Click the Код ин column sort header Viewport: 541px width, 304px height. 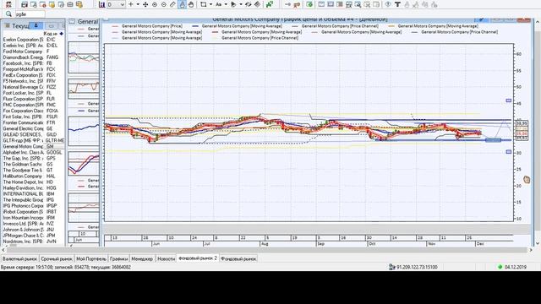click(x=53, y=34)
